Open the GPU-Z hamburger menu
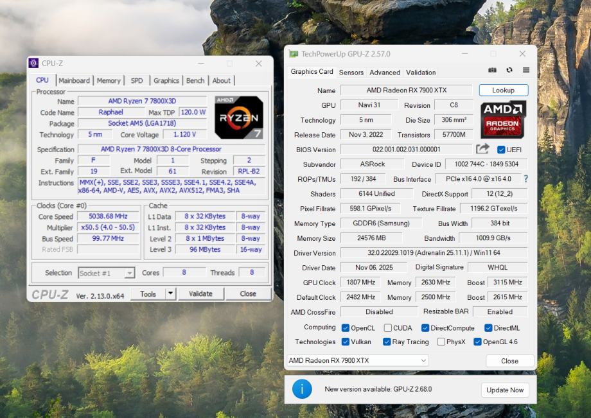591x418 pixels. (x=526, y=70)
